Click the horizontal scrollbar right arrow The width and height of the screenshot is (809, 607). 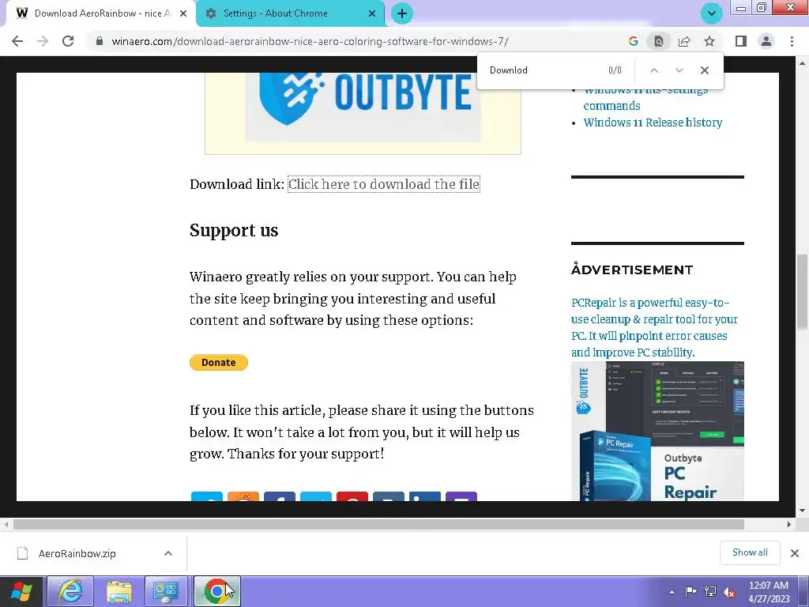789,525
